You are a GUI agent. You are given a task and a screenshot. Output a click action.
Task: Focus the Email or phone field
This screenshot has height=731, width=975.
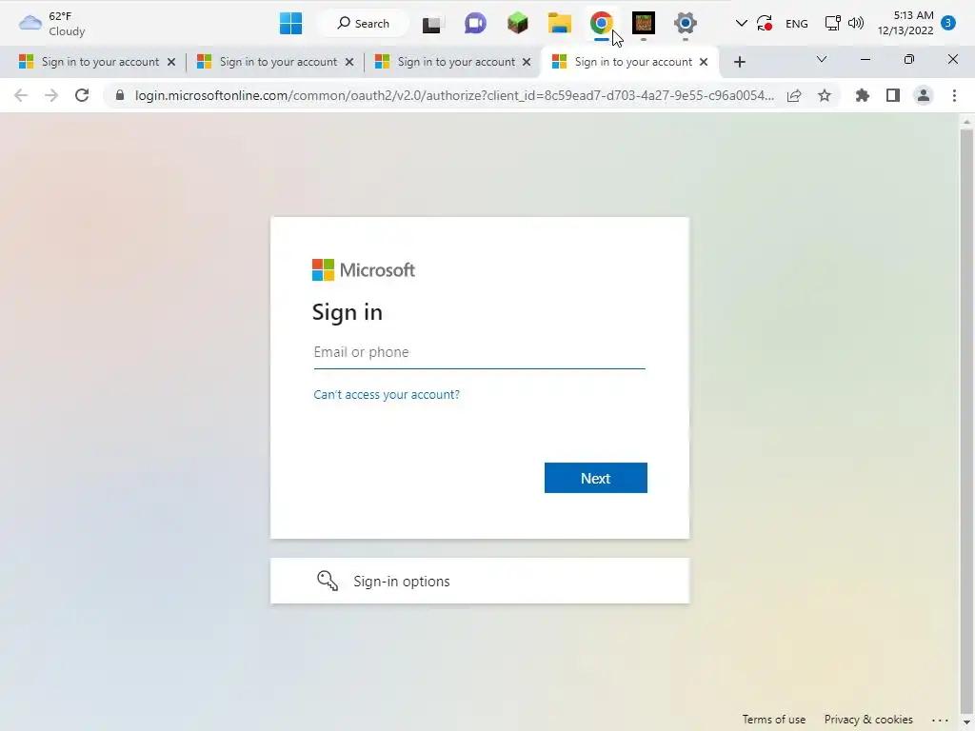[x=480, y=352]
